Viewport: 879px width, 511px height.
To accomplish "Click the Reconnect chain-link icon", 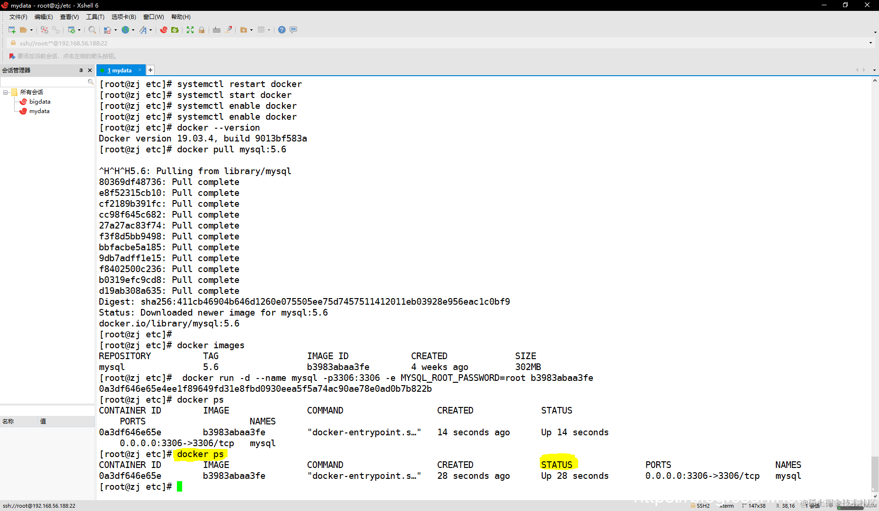I will click(x=56, y=30).
